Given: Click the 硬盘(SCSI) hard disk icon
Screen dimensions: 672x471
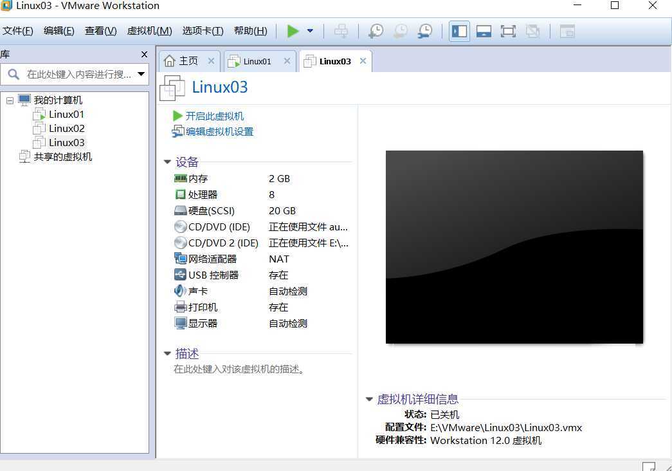Looking at the screenshot, I should click(x=181, y=210).
